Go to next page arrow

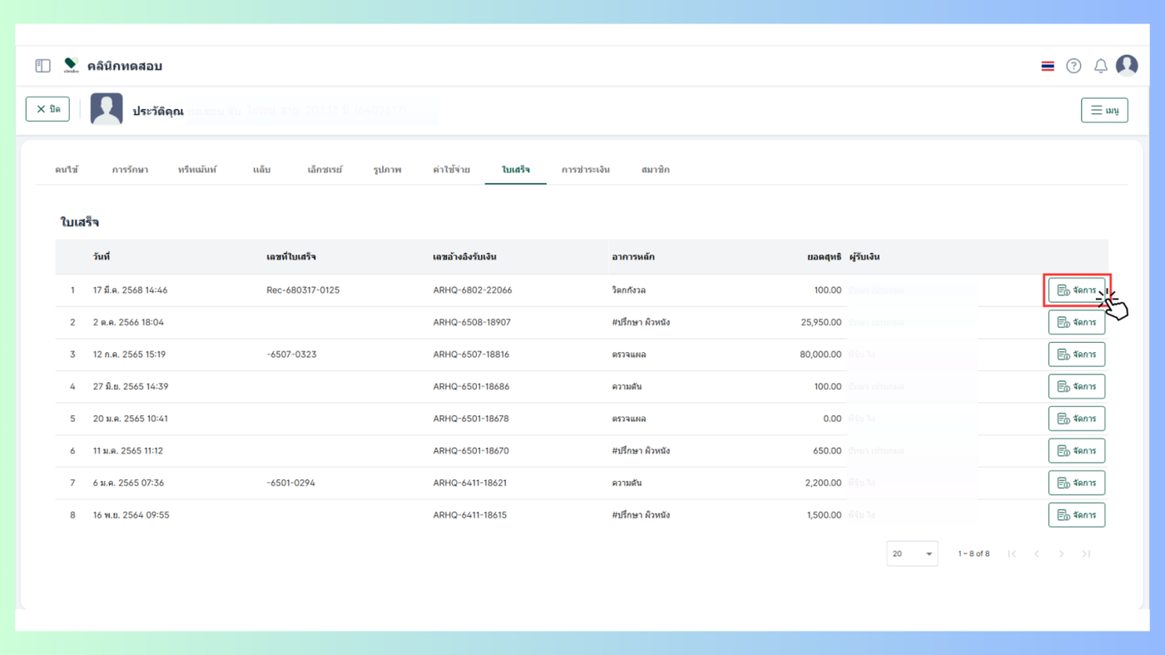1061,553
